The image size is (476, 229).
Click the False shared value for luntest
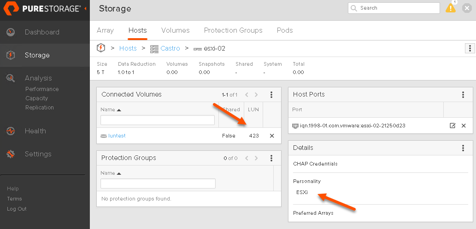[229, 136]
